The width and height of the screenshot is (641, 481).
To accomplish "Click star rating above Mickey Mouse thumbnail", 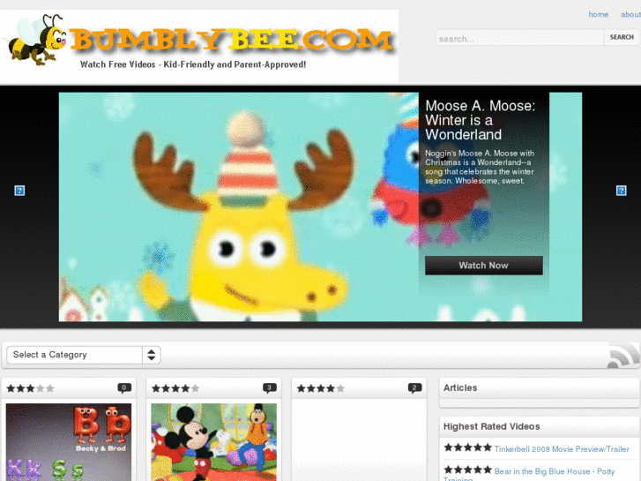I will click(175, 388).
